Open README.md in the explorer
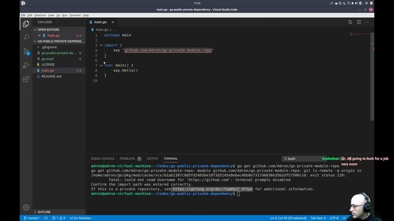Image resolution: width=394 pixels, height=221 pixels. tap(59, 76)
